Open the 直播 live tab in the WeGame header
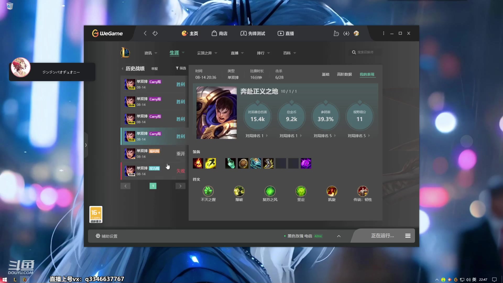The width and height of the screenshot is (503, 283). point(286,33)
